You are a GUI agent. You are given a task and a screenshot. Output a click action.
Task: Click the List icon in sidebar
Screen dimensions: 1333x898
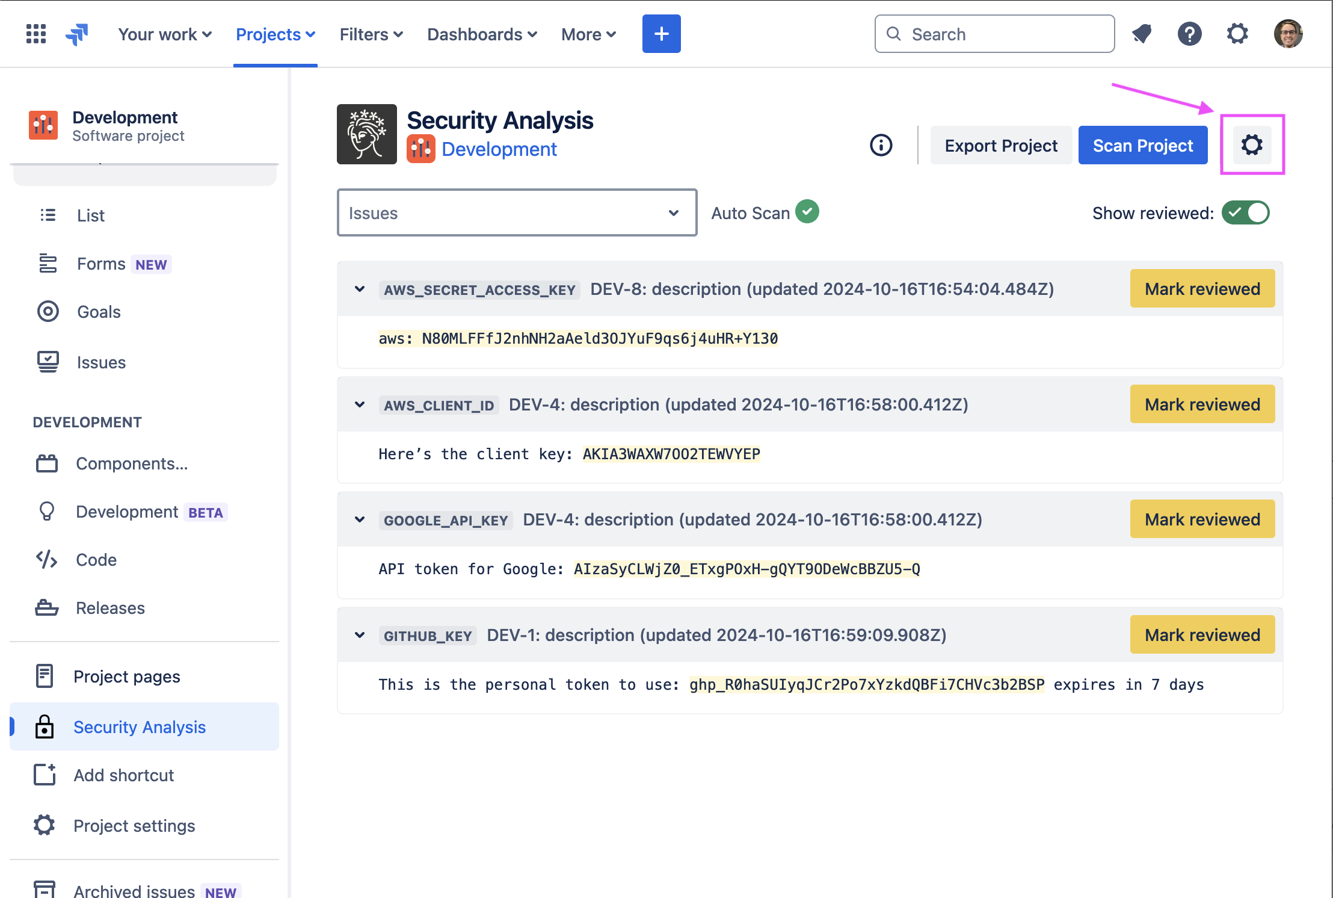click(x=48, y=215)
